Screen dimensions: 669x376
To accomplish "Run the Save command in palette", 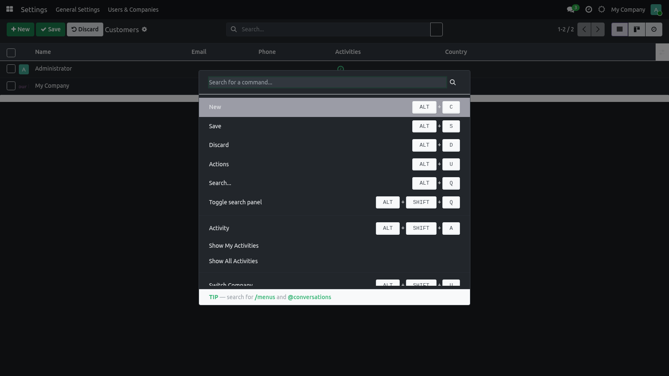I will tap(334, 126).
